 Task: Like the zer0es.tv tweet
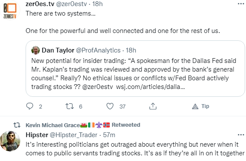(x=110, y=106)
